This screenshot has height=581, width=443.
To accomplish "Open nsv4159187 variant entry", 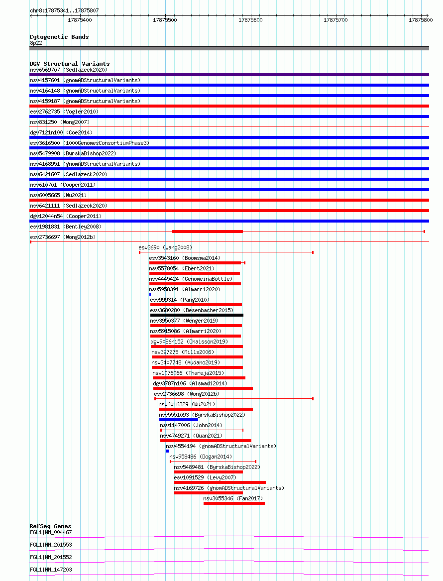I will pyautogui.click(x=85, y=101).
